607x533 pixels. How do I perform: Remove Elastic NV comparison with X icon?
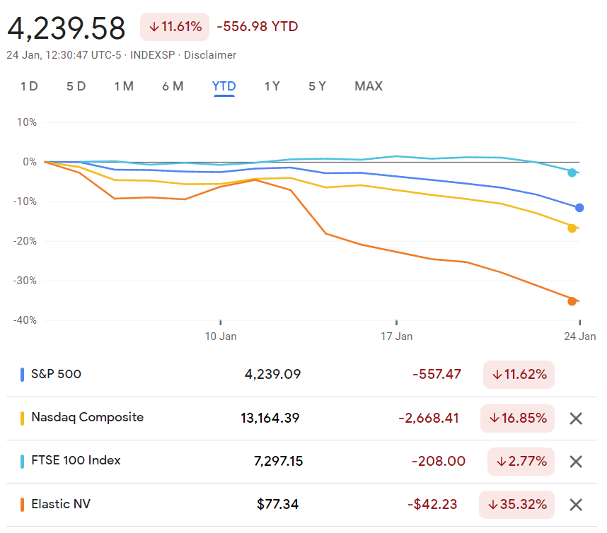click(x=576, y=505)
